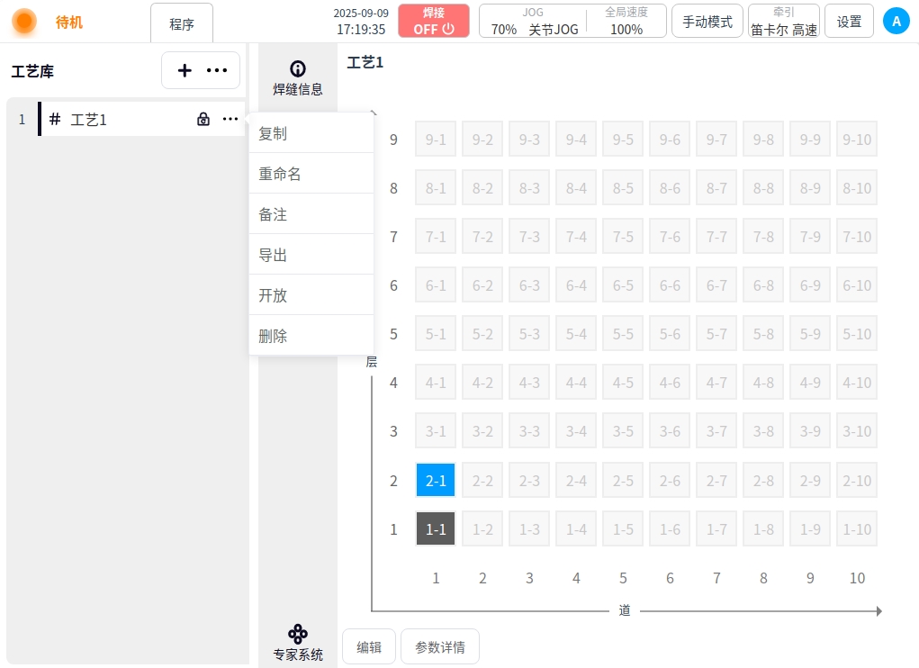Choose 重命名 from the context menu

(x=280, y=174)
